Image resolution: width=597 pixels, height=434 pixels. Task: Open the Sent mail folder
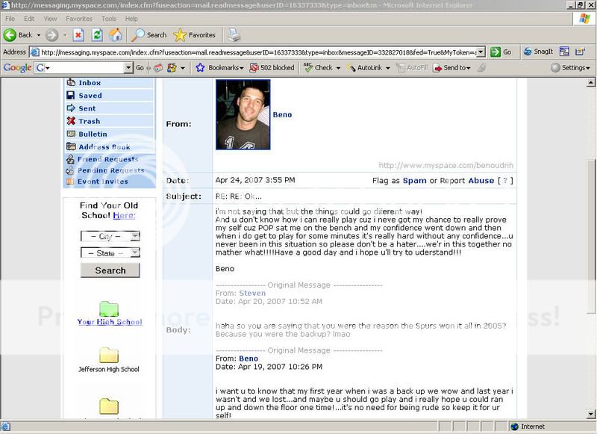[87, 108]
